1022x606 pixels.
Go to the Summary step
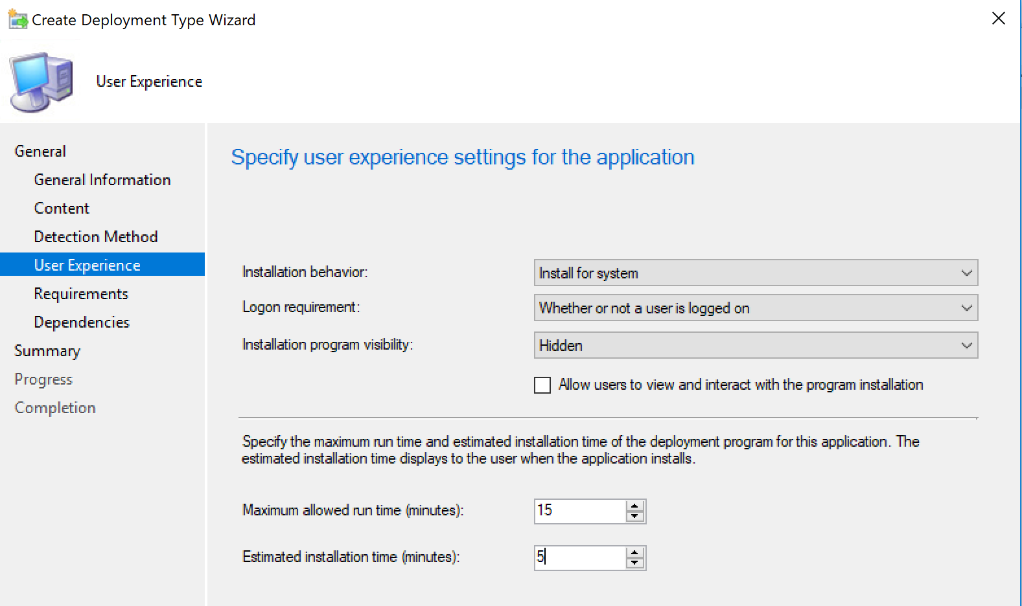(x=47, y=351)
